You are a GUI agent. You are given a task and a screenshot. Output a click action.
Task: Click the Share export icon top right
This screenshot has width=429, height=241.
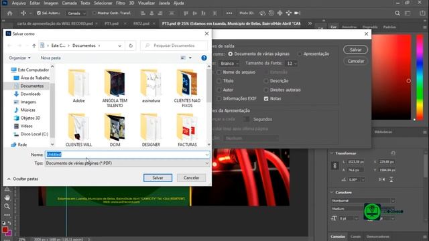tap(422, 13)
